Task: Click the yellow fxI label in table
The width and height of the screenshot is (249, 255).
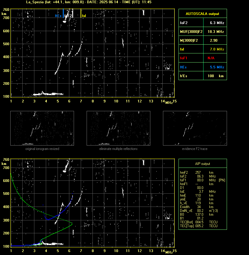Action: point(182,49)
